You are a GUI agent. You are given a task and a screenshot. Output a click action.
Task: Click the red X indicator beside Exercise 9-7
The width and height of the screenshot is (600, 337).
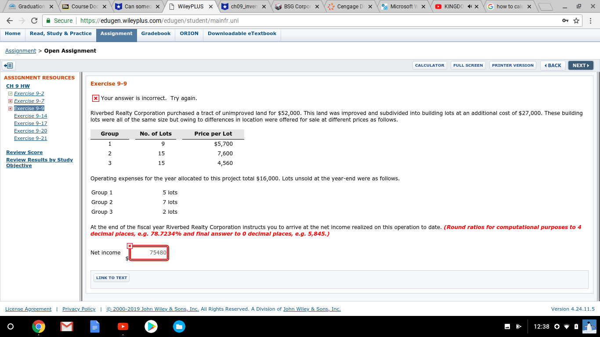(x=10, y=100)
